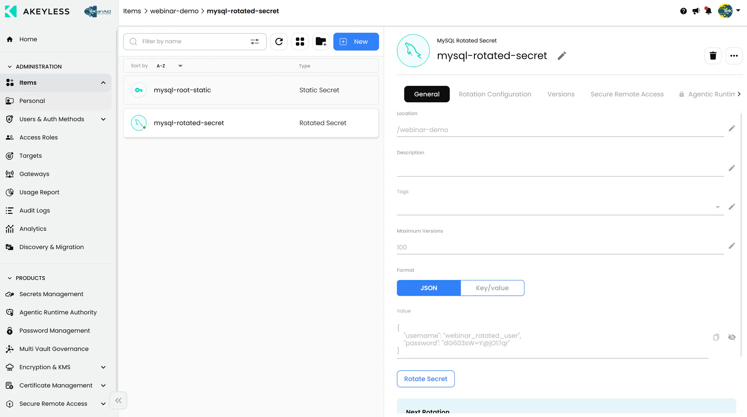Hide the secret value with eye icon
The height and width of the screenshot is (417, 747).
click(x=732, y=337)
